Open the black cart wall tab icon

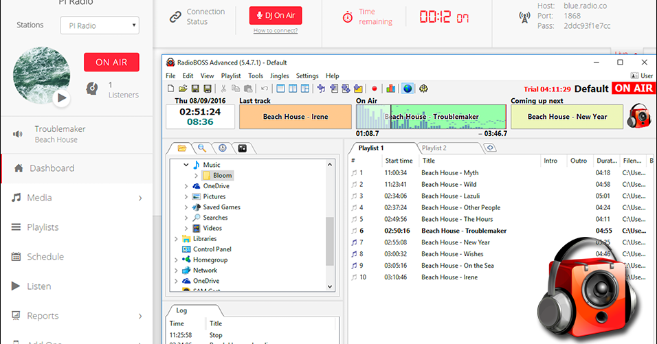(242, 148)
